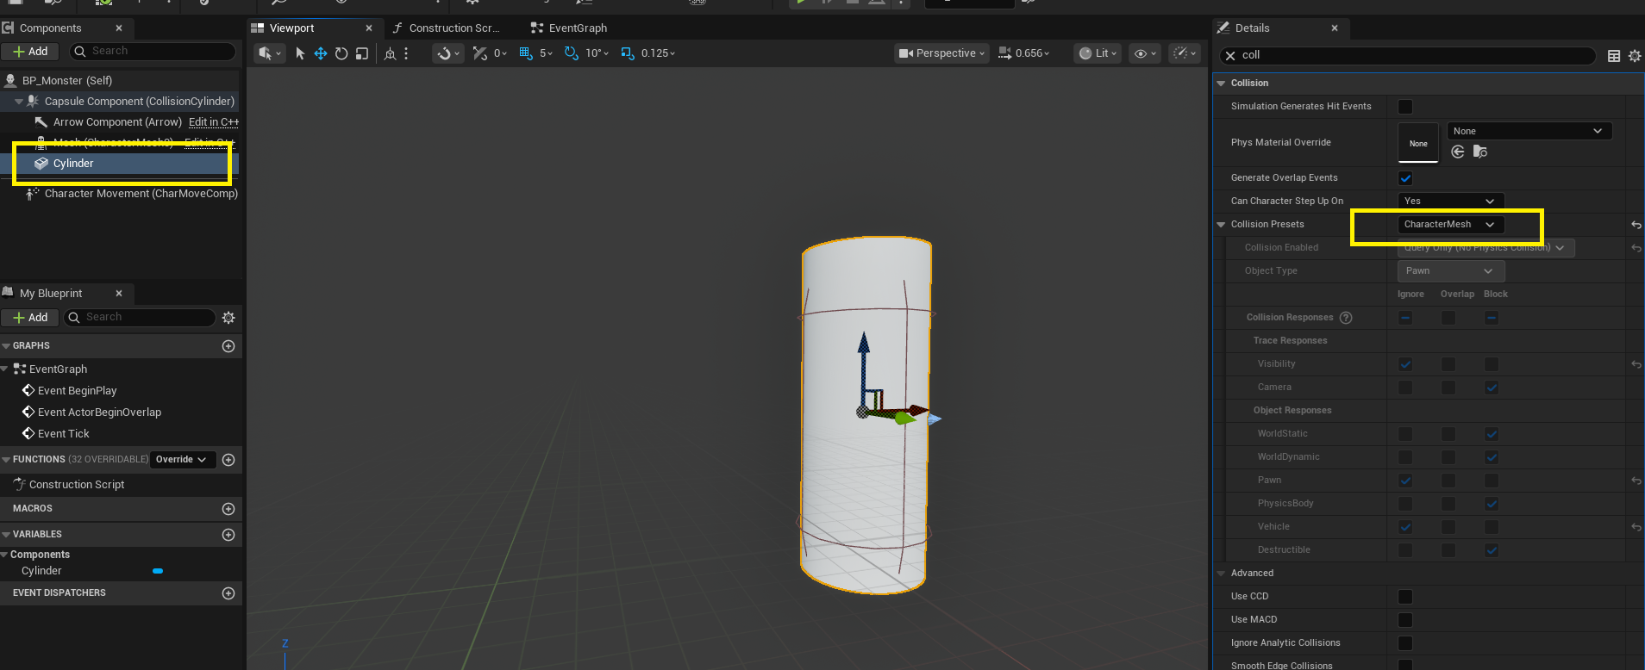Screen dimensions: 1645x670
Task: Open My Blueprint panel settings gear
Action: click(228, 318)
